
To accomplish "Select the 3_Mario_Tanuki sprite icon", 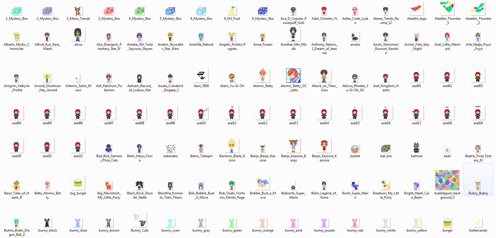I will pos(78,11).
